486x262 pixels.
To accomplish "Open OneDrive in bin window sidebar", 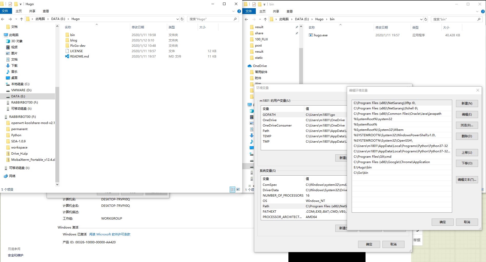I will [260, 66].
